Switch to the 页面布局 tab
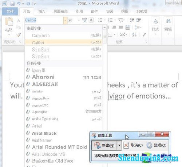 point(60,11)
